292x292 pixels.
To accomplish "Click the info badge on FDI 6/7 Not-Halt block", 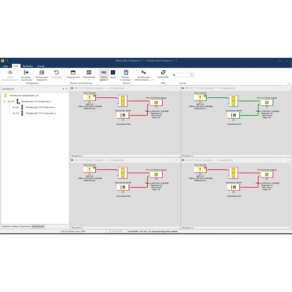I will point(94,96).
